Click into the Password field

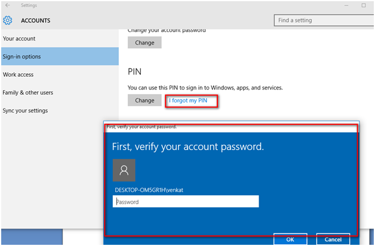tap(186, 202)
